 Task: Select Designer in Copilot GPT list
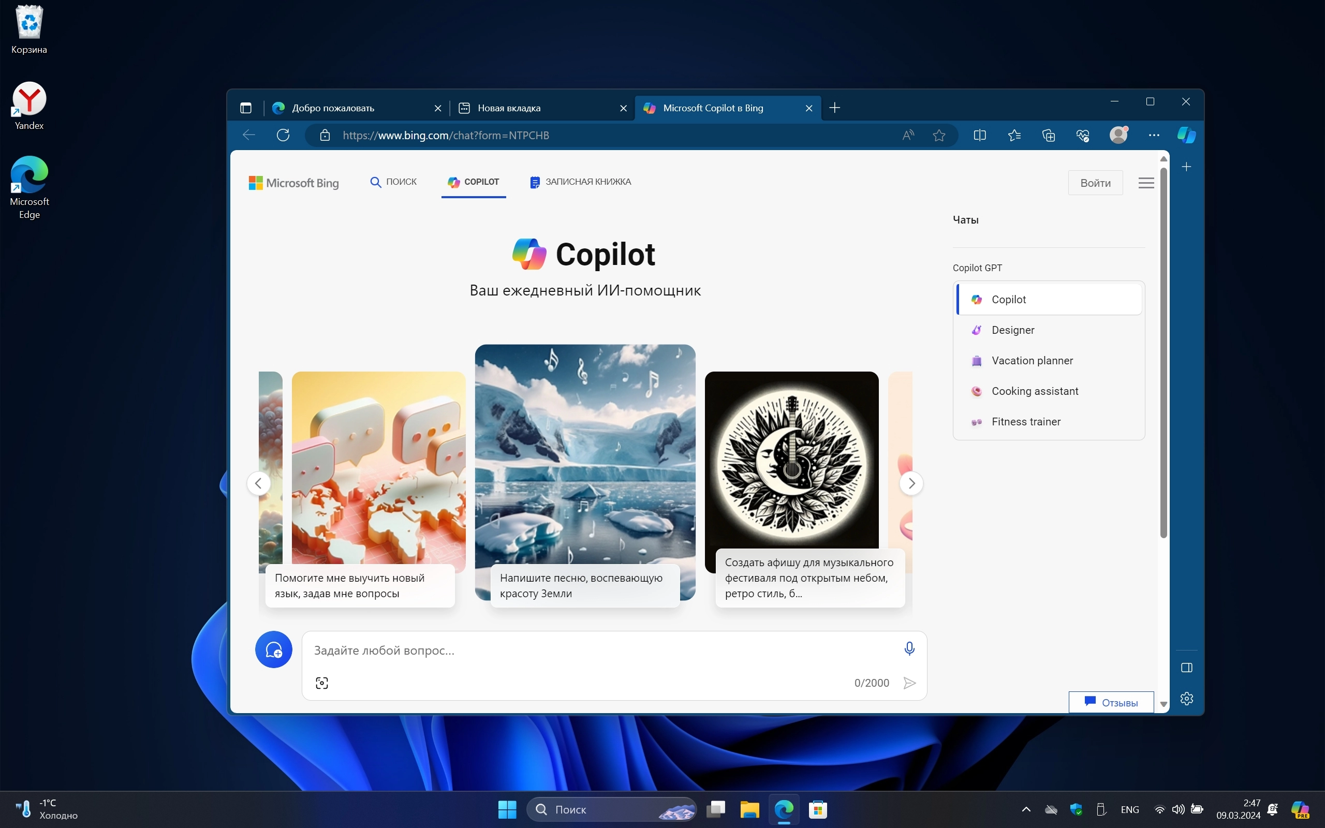tap(1012, 330)
